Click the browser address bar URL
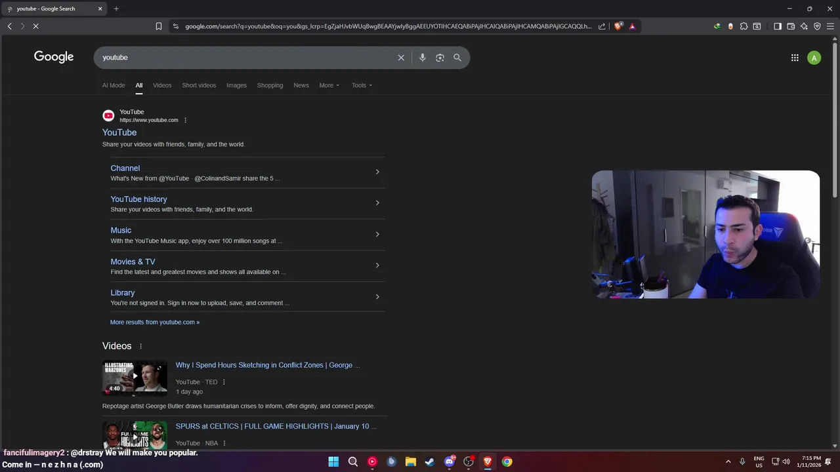This screenshot has width=840, height=472. click(x=388, y=26)
